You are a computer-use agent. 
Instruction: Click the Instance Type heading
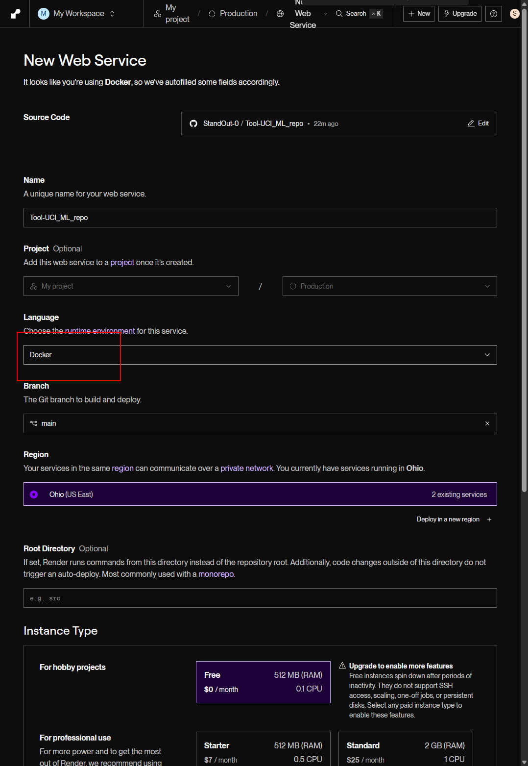[x=61, y=631]
